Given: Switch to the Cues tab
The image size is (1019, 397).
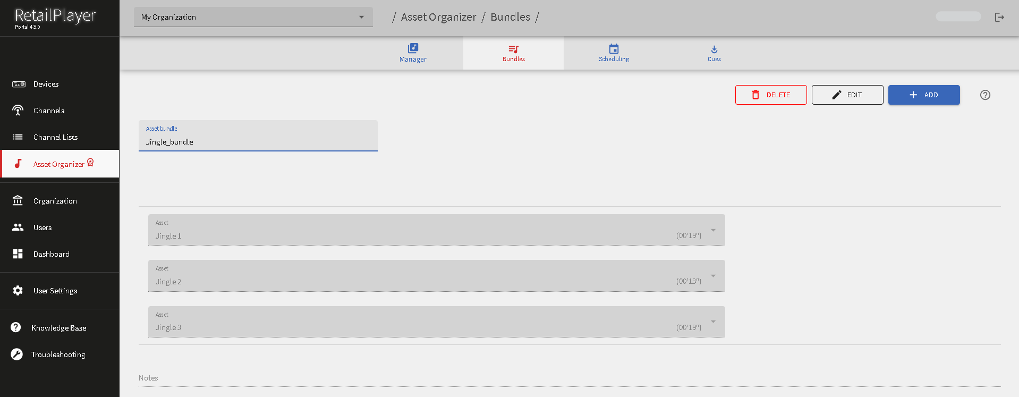Looking at the screenshot, I should click(714, 53).
